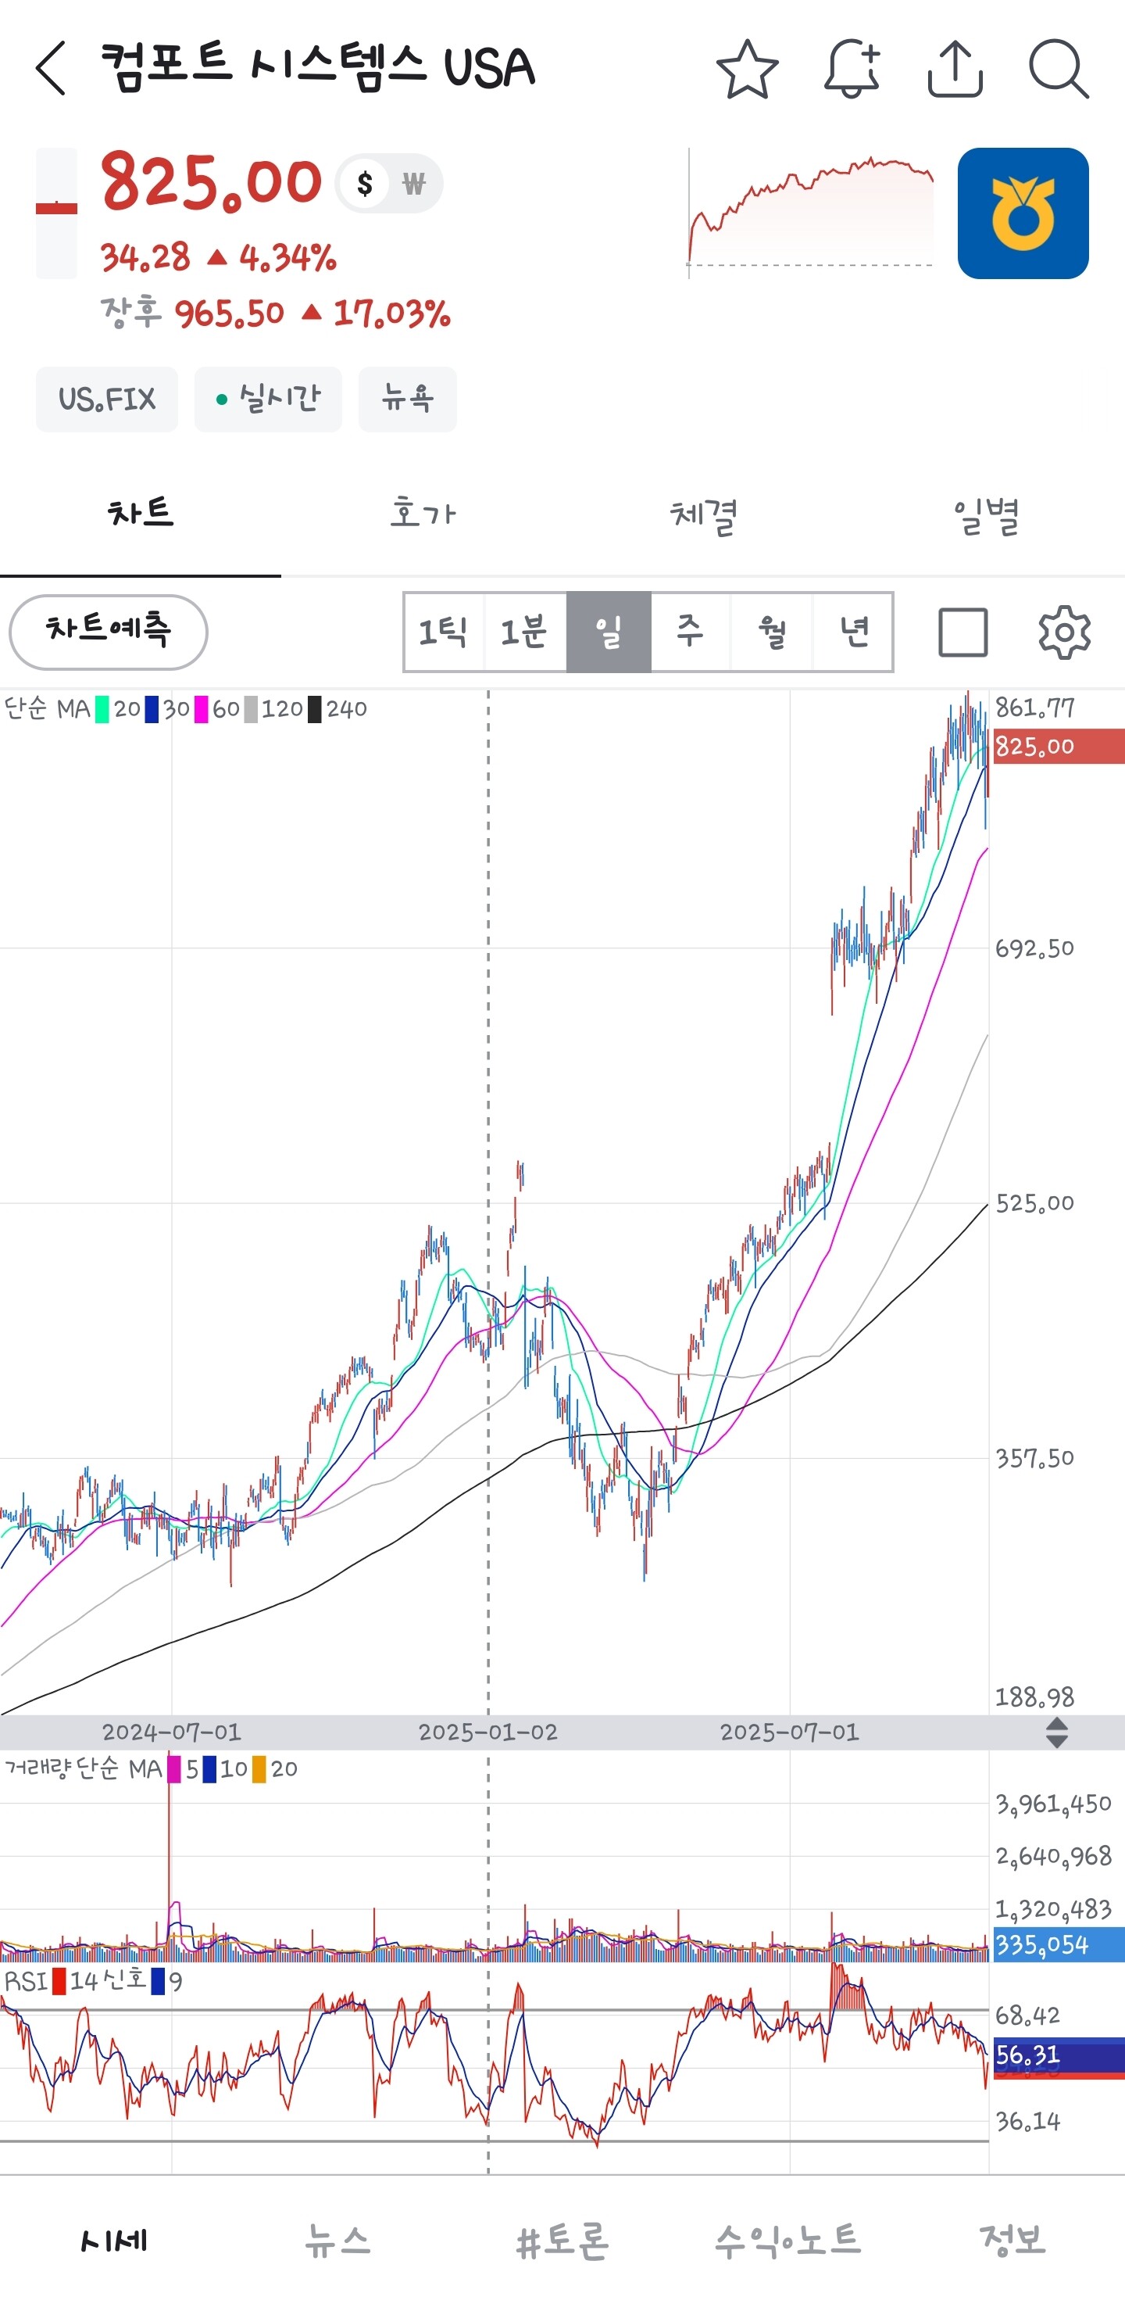The image size is (1125, 2311).
Task: Open the share icon
Action: pyautogui.click(x=955, y=68)
